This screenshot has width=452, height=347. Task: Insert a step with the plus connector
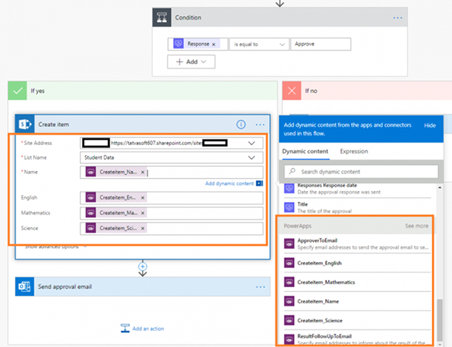click(x=143, y=266)
